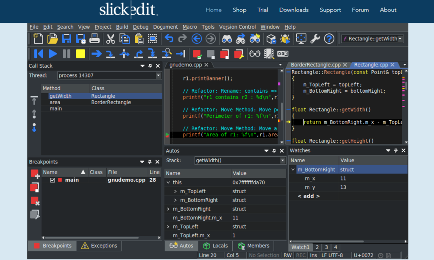Click Add Breakpoint icon in Breakpoints panel

[x=35, y=174]
